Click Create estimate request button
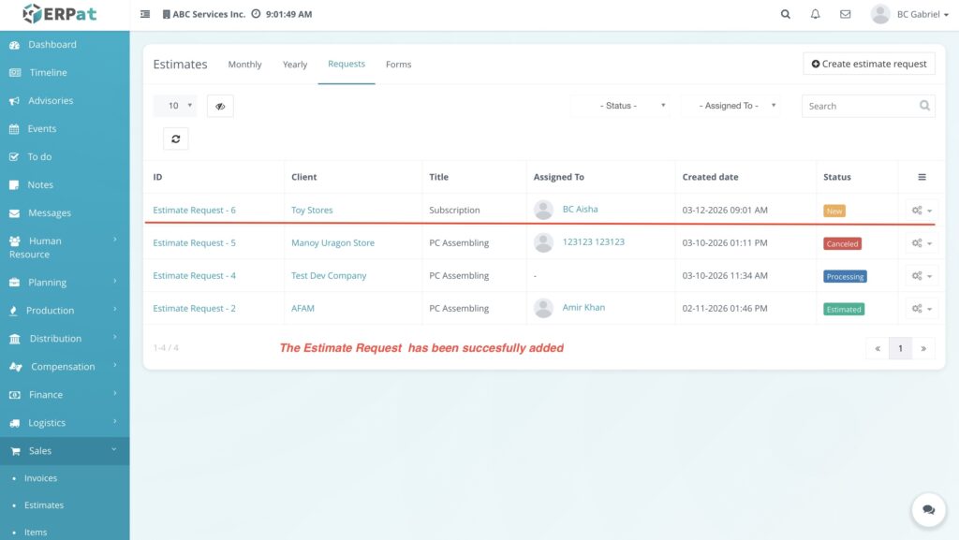959x540 pixels. (x=868, y=64)
